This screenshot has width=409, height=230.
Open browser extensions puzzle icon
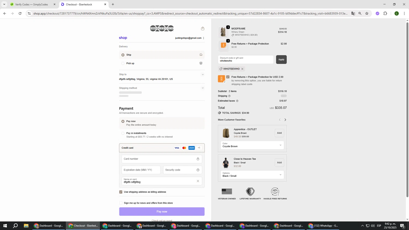[385, 13]
